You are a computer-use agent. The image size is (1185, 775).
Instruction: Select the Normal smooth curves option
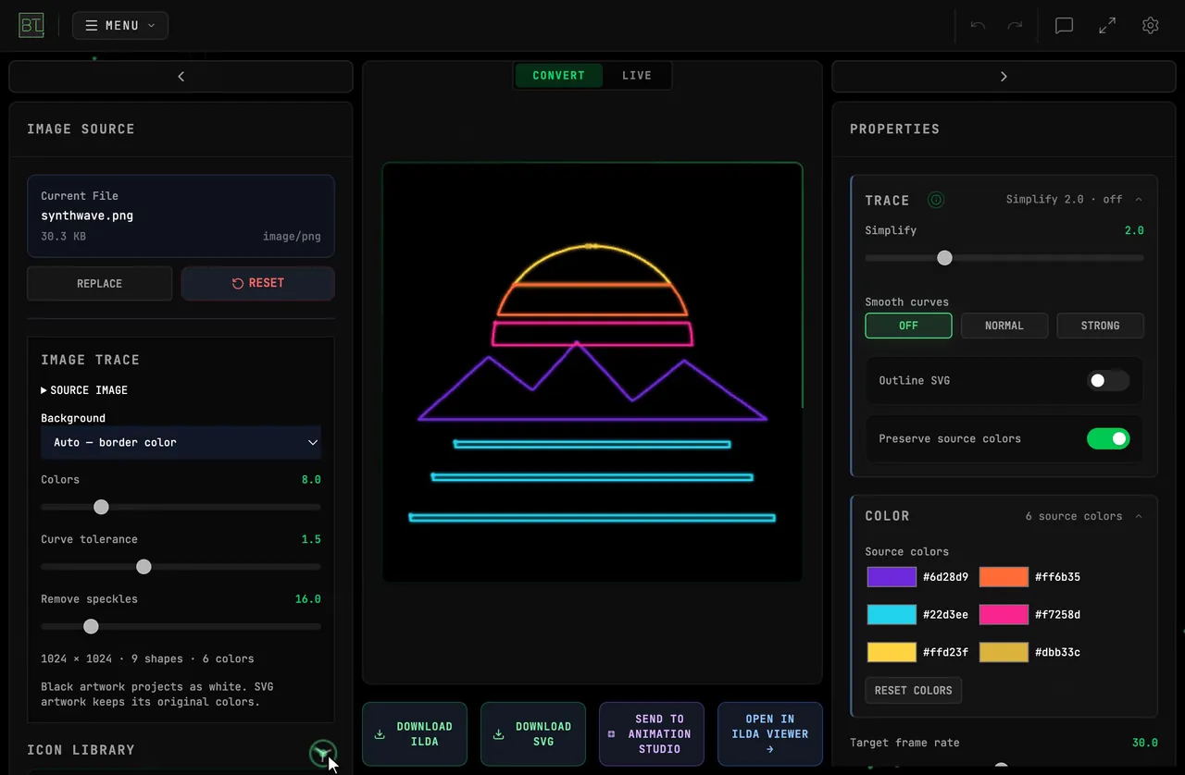pos(1004,326)
